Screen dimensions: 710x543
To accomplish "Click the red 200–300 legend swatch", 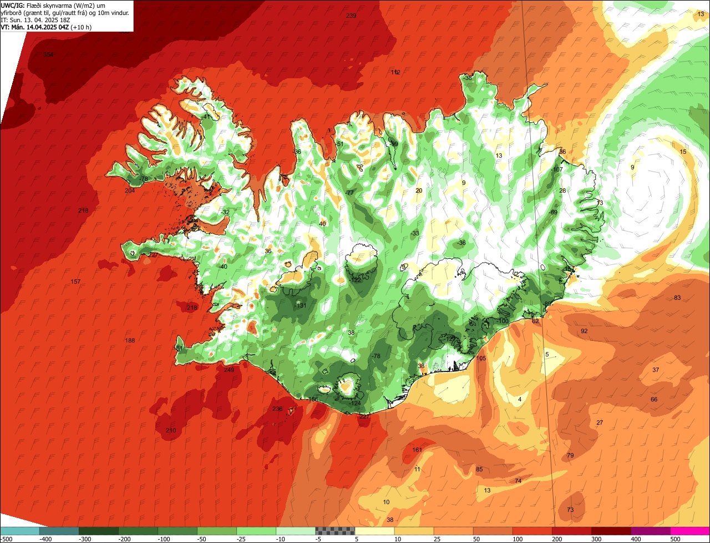I will pyautogui.click(x=572, y=531).
